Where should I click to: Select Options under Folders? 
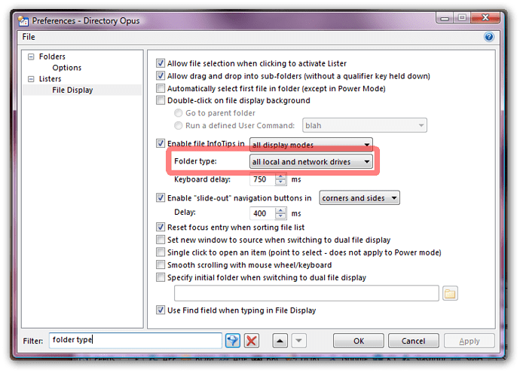(66, 68)
